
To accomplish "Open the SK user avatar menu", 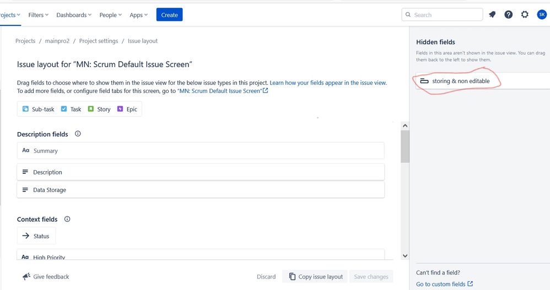I will 542,15.
